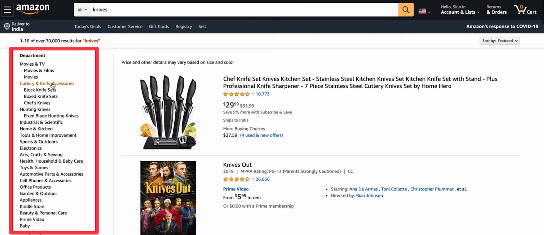Screen dimensions: 544x235
Task: Open Today's Deals
Action: pyautogui.click(x=88, y=27)
